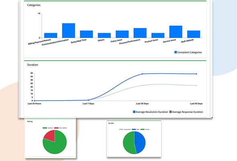
Task: Click the Billing/Payment/Refund bar
Action: (51, 35)
